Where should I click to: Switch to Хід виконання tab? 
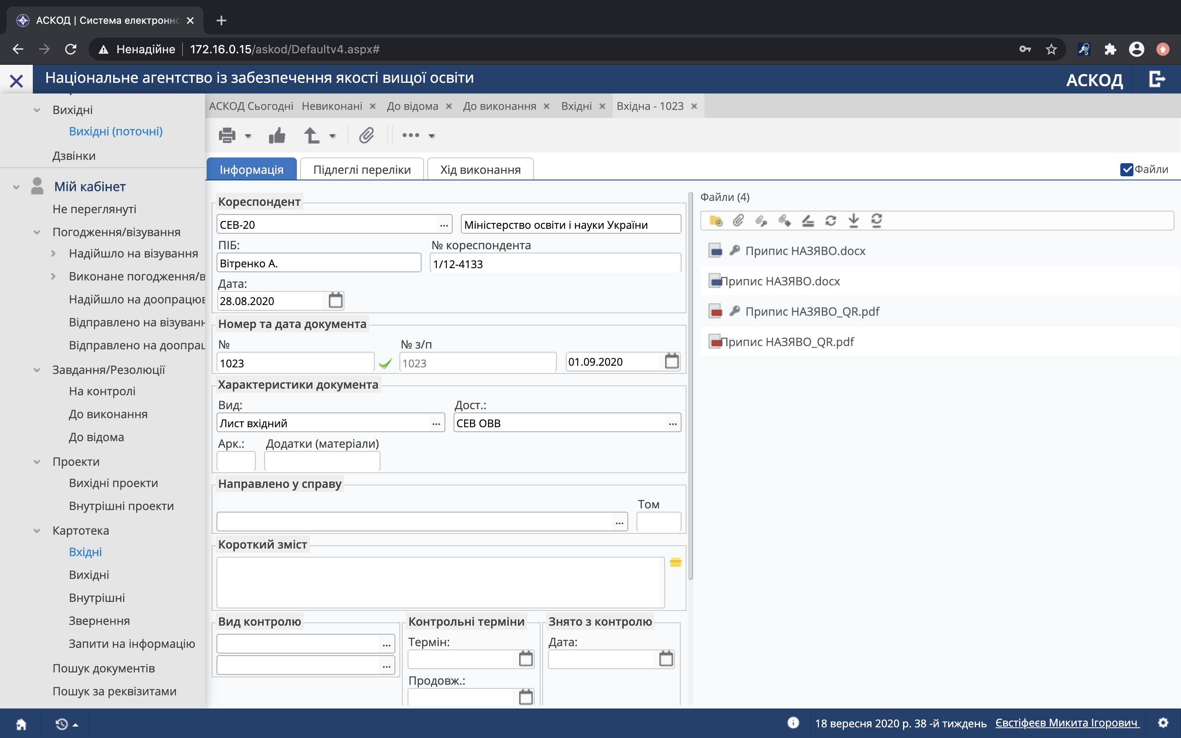point(480,169)
